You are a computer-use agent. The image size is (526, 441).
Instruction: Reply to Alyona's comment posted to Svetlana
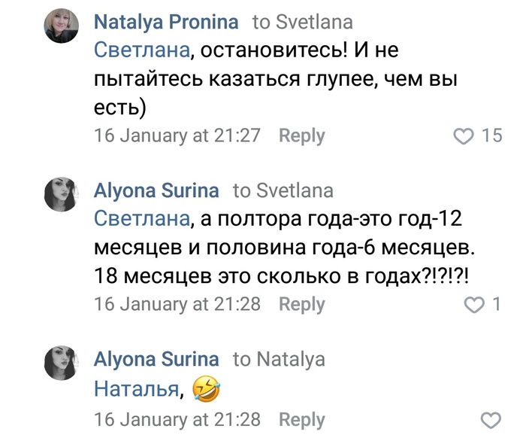(301, 305)
